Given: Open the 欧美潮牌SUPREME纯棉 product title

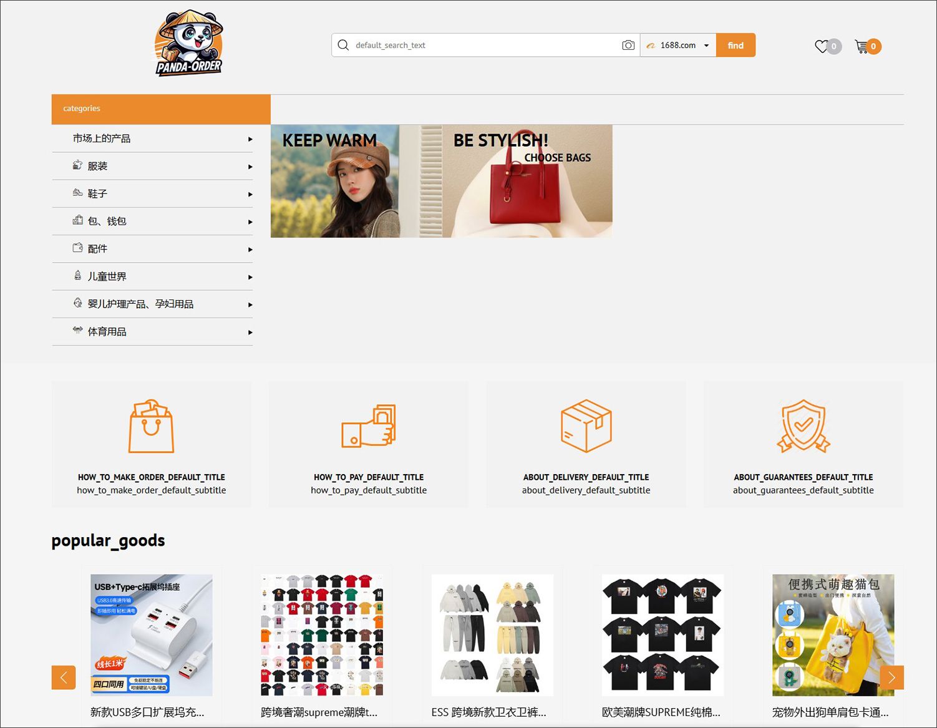Looking at the screenshot, I should point(661,712).
